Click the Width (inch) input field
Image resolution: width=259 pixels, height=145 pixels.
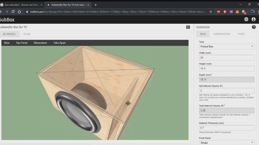(227, 58)
